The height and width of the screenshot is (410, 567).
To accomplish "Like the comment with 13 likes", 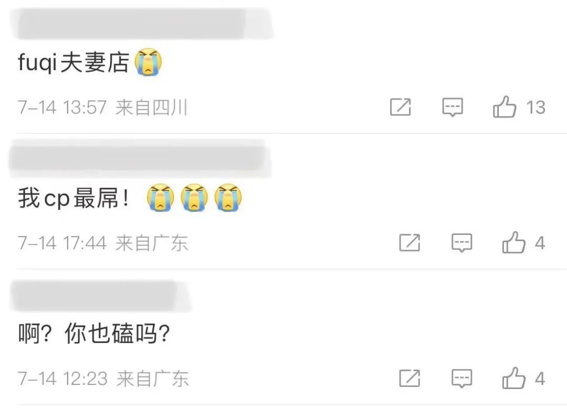I will click(x=505, y=106).
